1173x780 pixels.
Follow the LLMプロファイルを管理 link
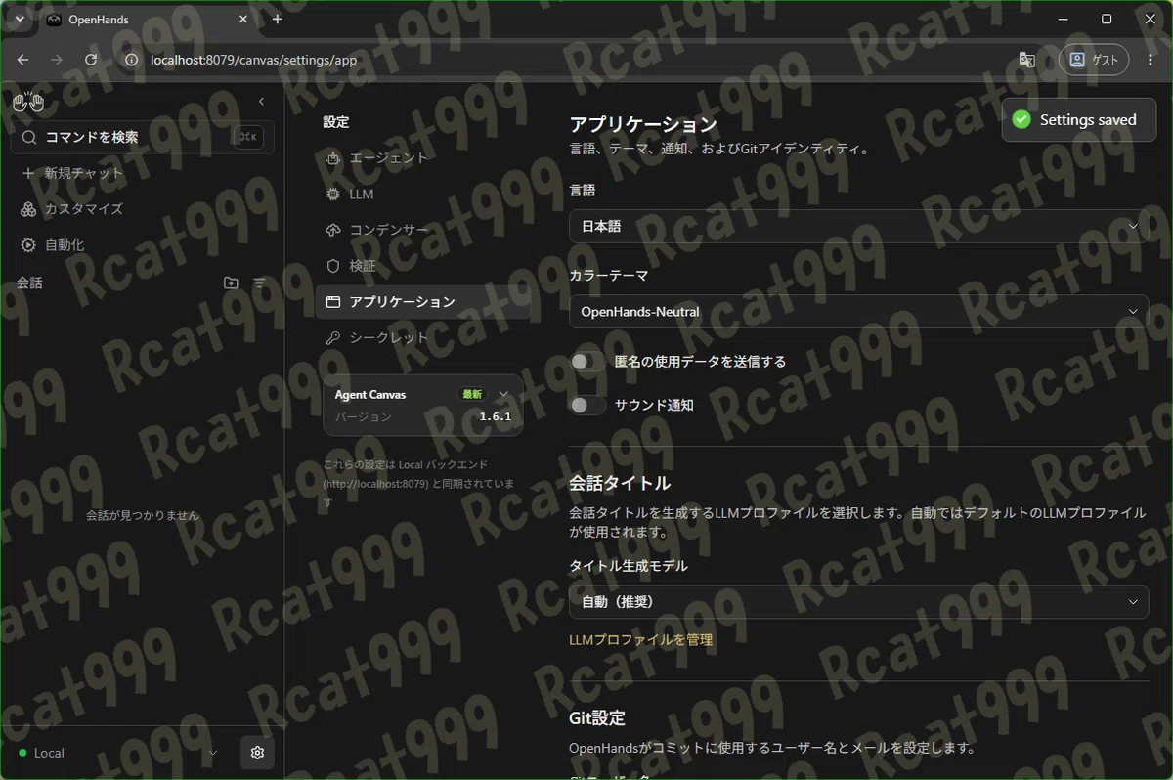pyautogui.click(x=640, y=640)
